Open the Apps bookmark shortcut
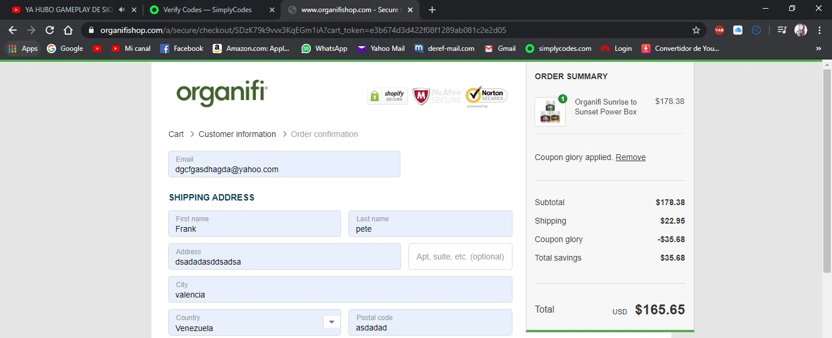The height and width of the screenshot is (338, 832). (23, 49)
